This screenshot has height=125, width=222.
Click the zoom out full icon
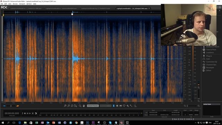(x=76, y=106)
